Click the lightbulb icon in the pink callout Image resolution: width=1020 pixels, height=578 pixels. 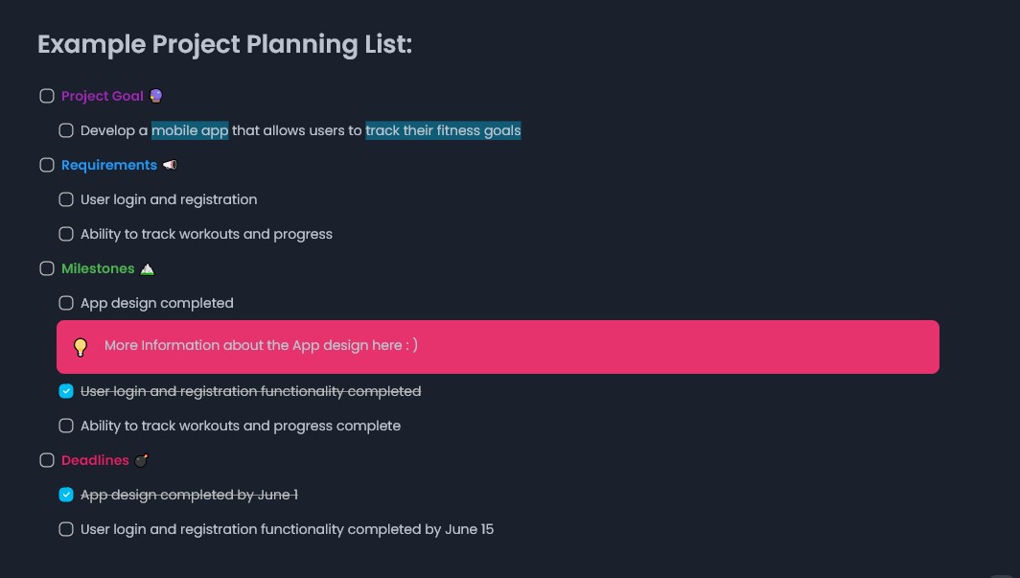coord(81,347)
